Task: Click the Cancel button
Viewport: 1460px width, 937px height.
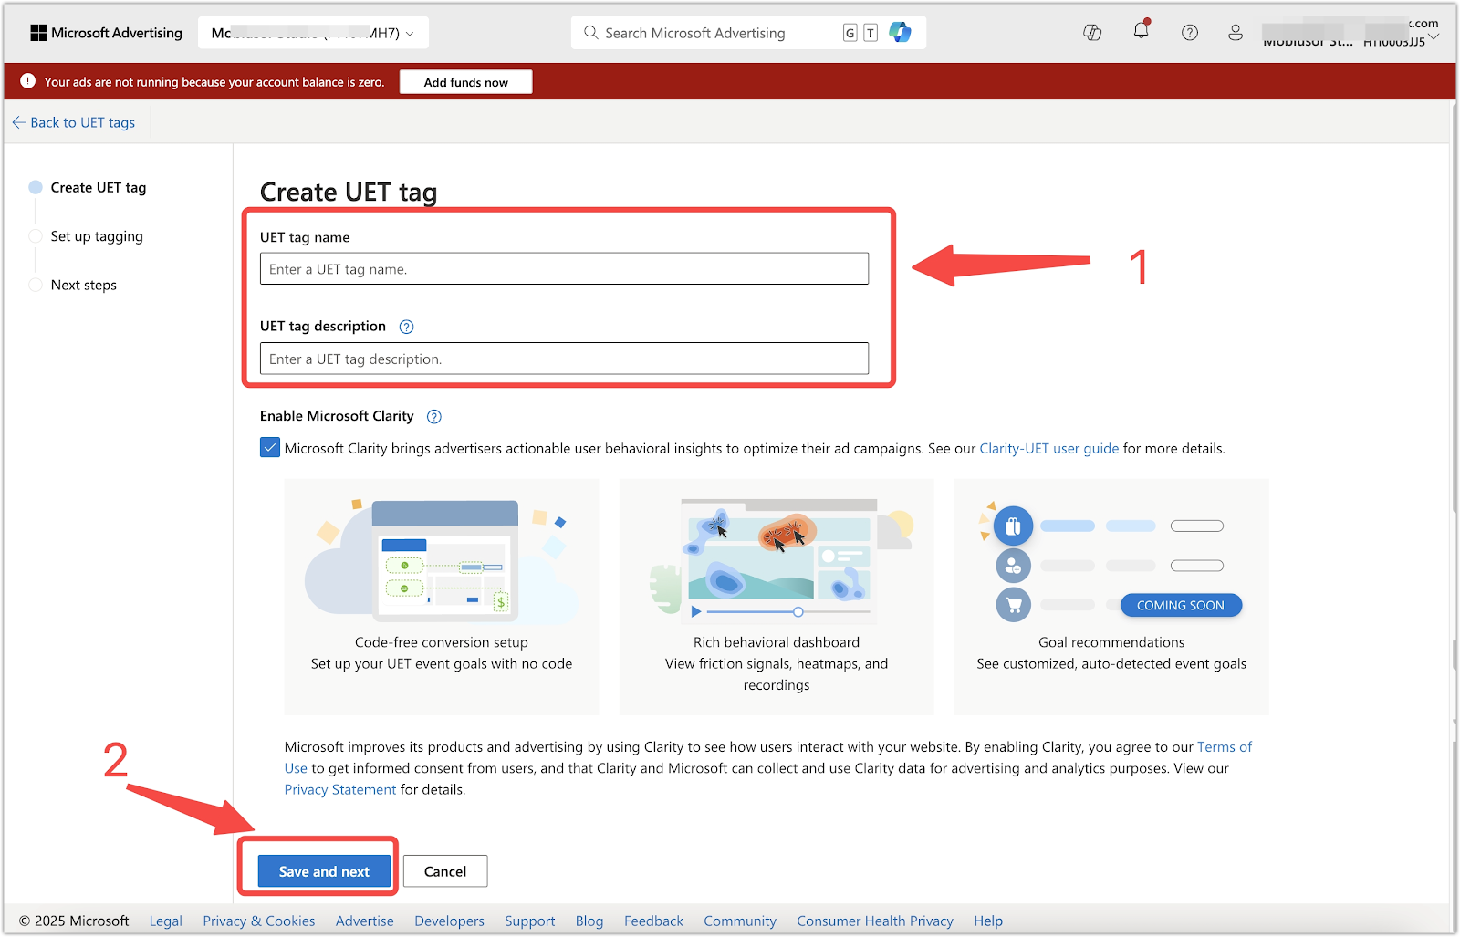Action: click(445, 871)
